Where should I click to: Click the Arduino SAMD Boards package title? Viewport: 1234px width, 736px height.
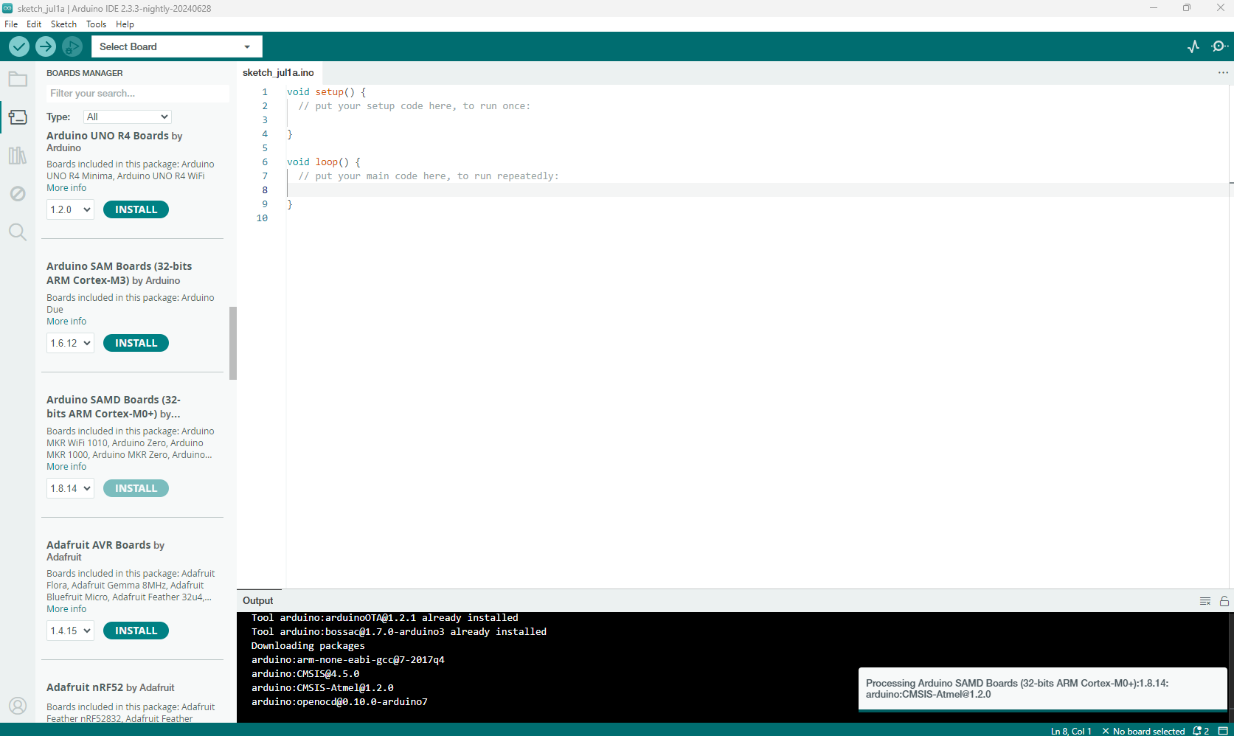point(114,406)
